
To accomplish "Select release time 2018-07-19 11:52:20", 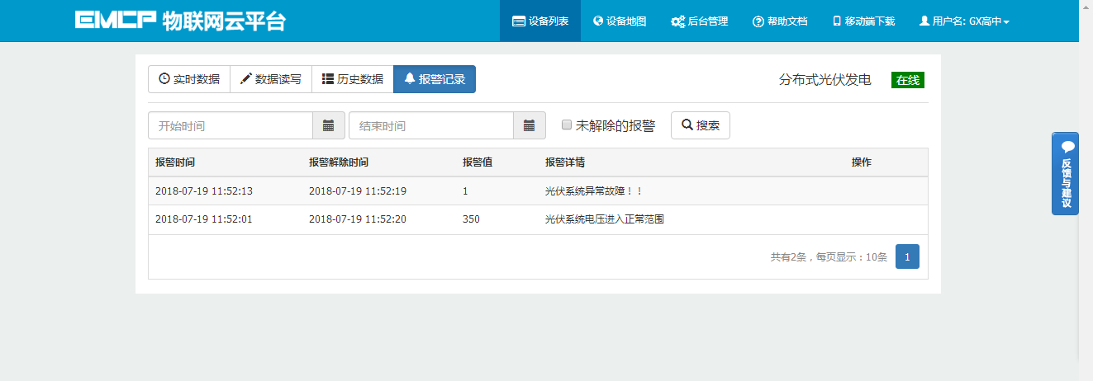I will pos(358,220).
